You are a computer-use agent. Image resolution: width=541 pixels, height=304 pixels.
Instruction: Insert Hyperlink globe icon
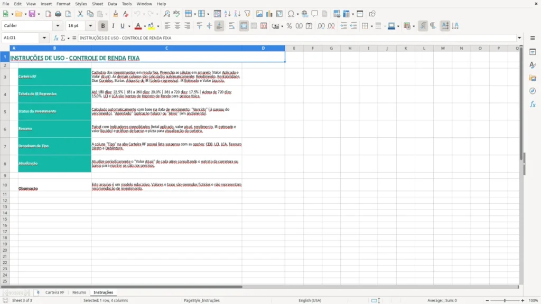pyautogui.click(x=305, y=14)
